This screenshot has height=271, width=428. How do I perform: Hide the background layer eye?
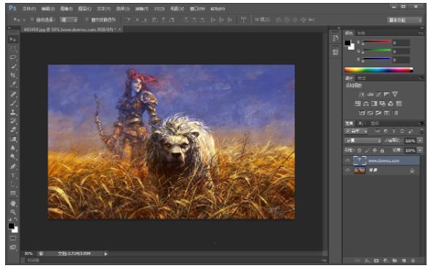(347, 171)
